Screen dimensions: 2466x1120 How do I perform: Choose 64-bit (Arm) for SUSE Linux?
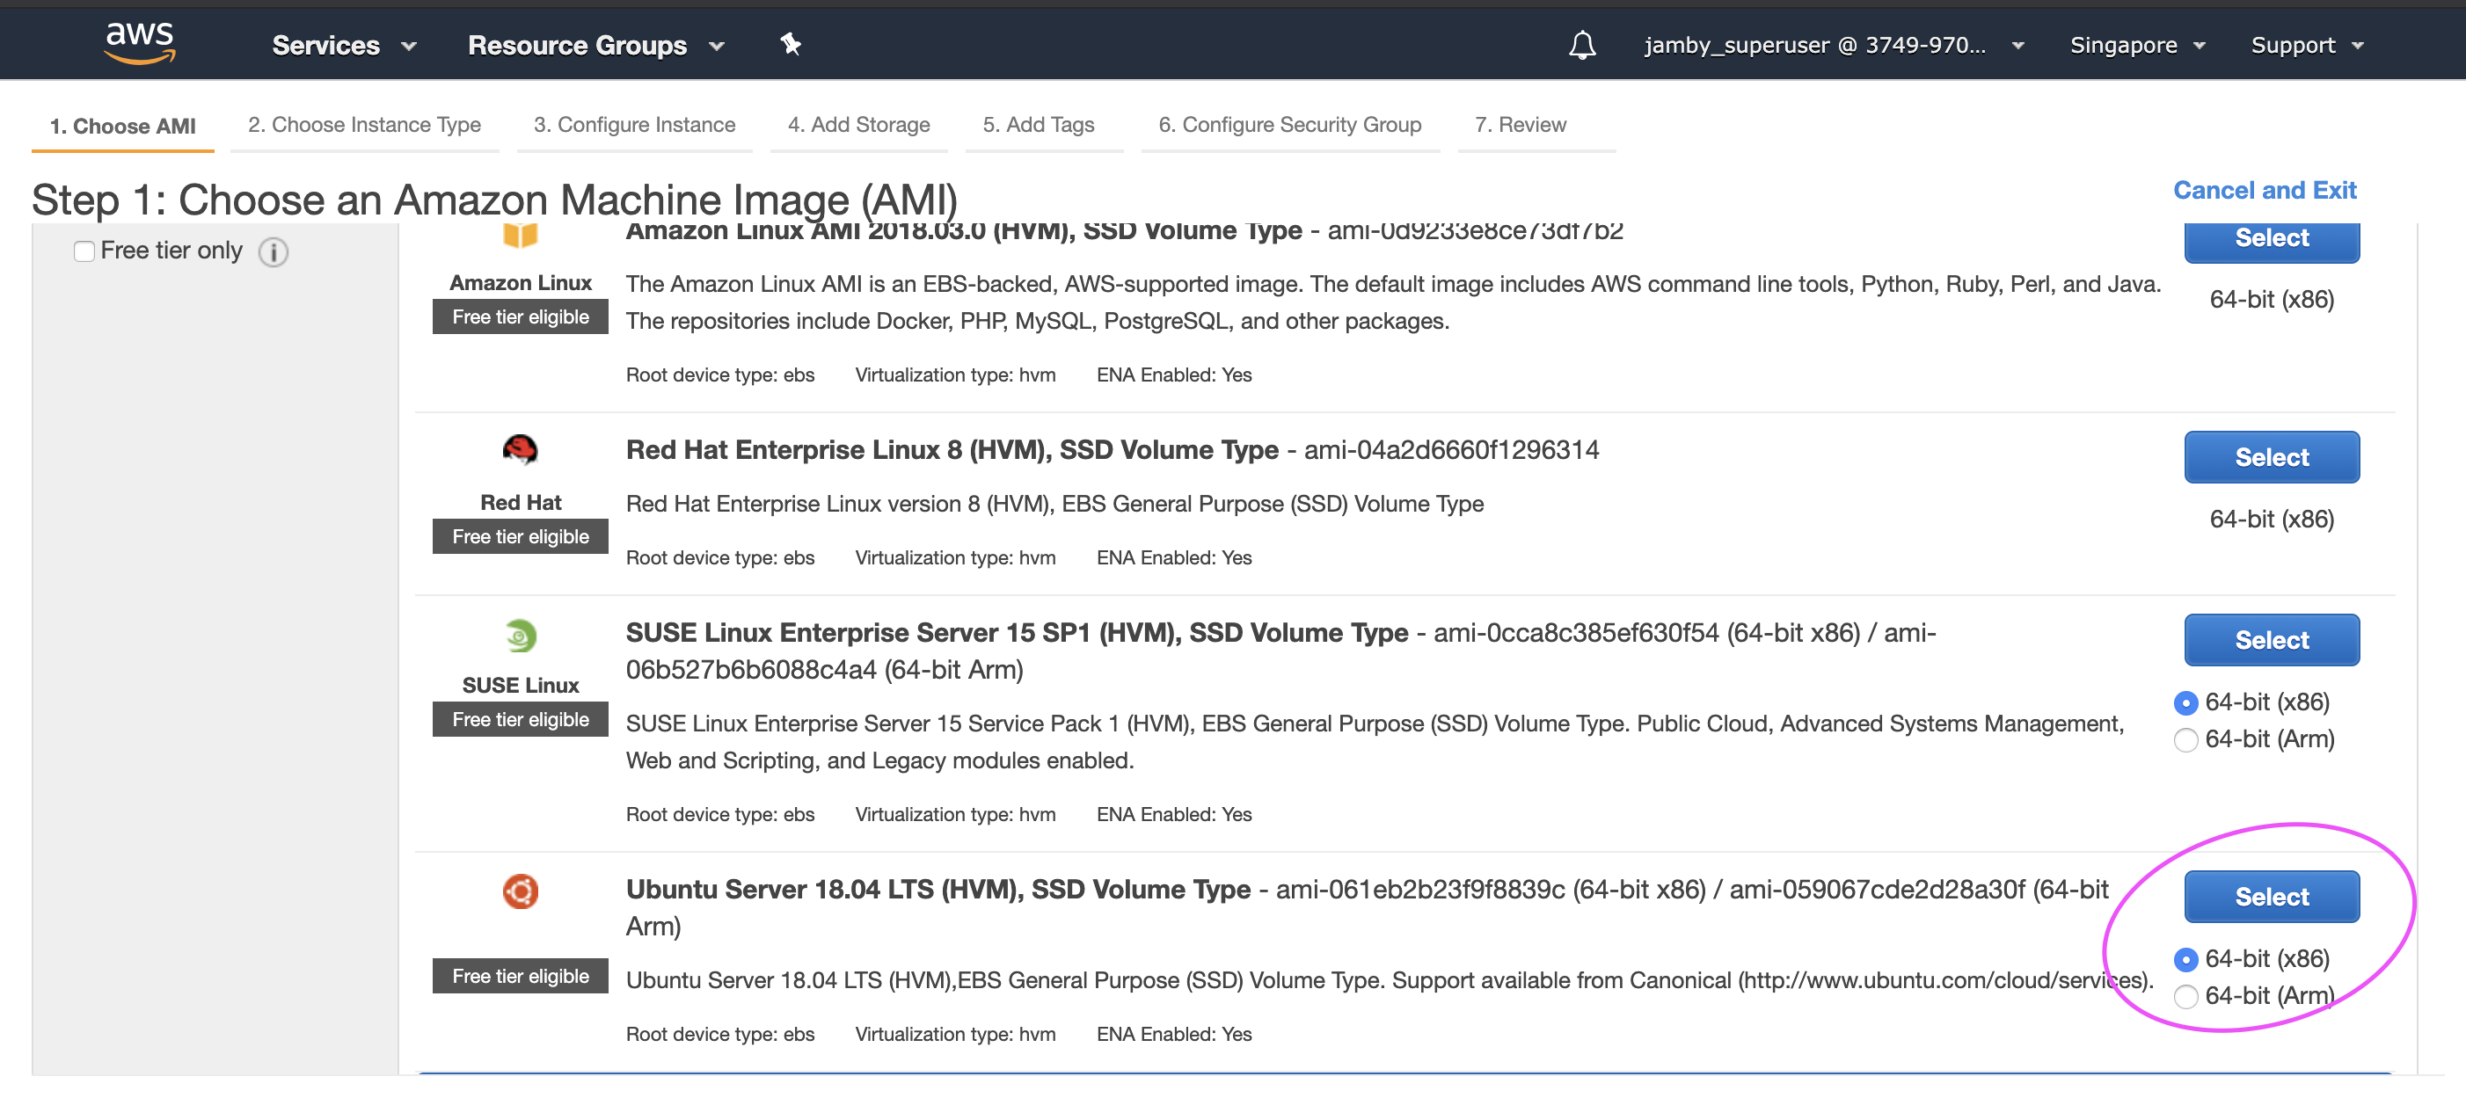(x=2185, y=740)
